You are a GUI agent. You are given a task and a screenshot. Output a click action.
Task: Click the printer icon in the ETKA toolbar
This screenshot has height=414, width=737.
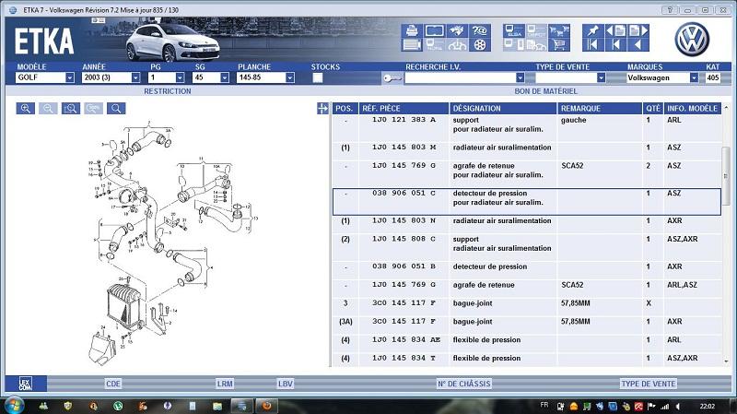[x=412, y=30]
